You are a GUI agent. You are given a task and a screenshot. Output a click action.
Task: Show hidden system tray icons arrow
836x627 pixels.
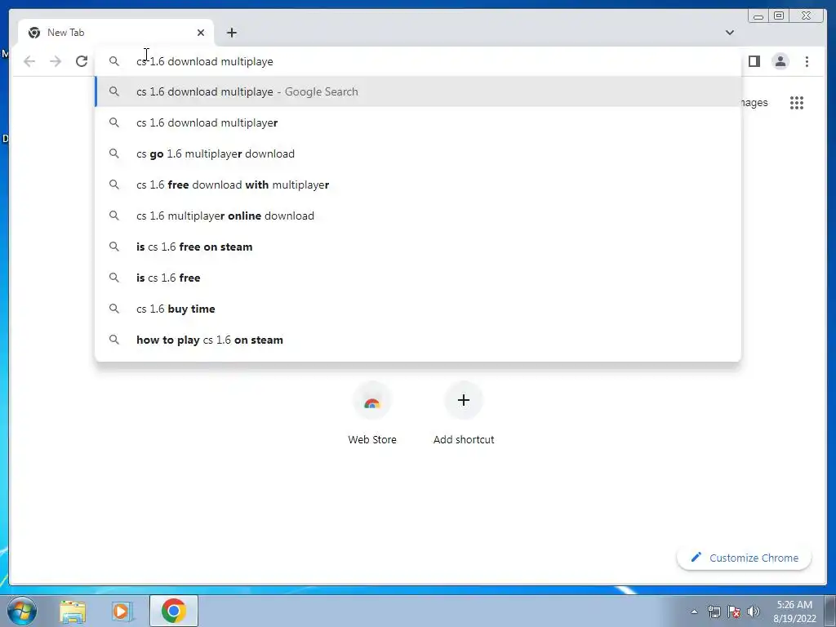pyautogui.click(x=694, y=611)
